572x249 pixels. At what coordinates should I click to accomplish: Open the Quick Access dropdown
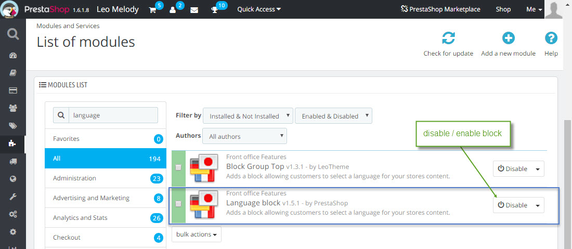click(259, 9)
